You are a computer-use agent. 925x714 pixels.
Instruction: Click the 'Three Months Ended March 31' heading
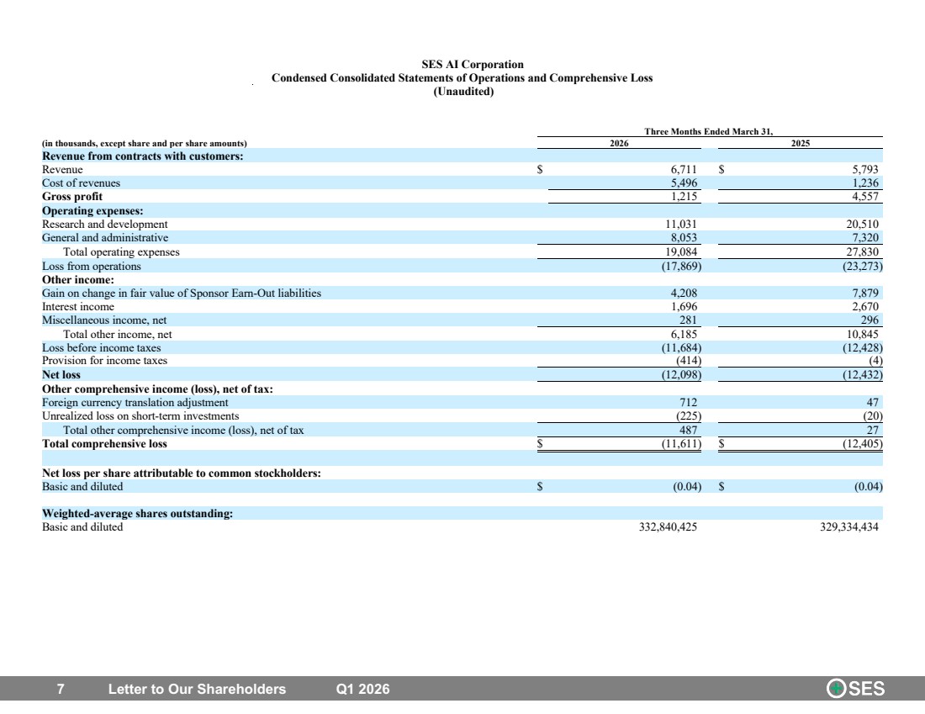coord(709,131)
